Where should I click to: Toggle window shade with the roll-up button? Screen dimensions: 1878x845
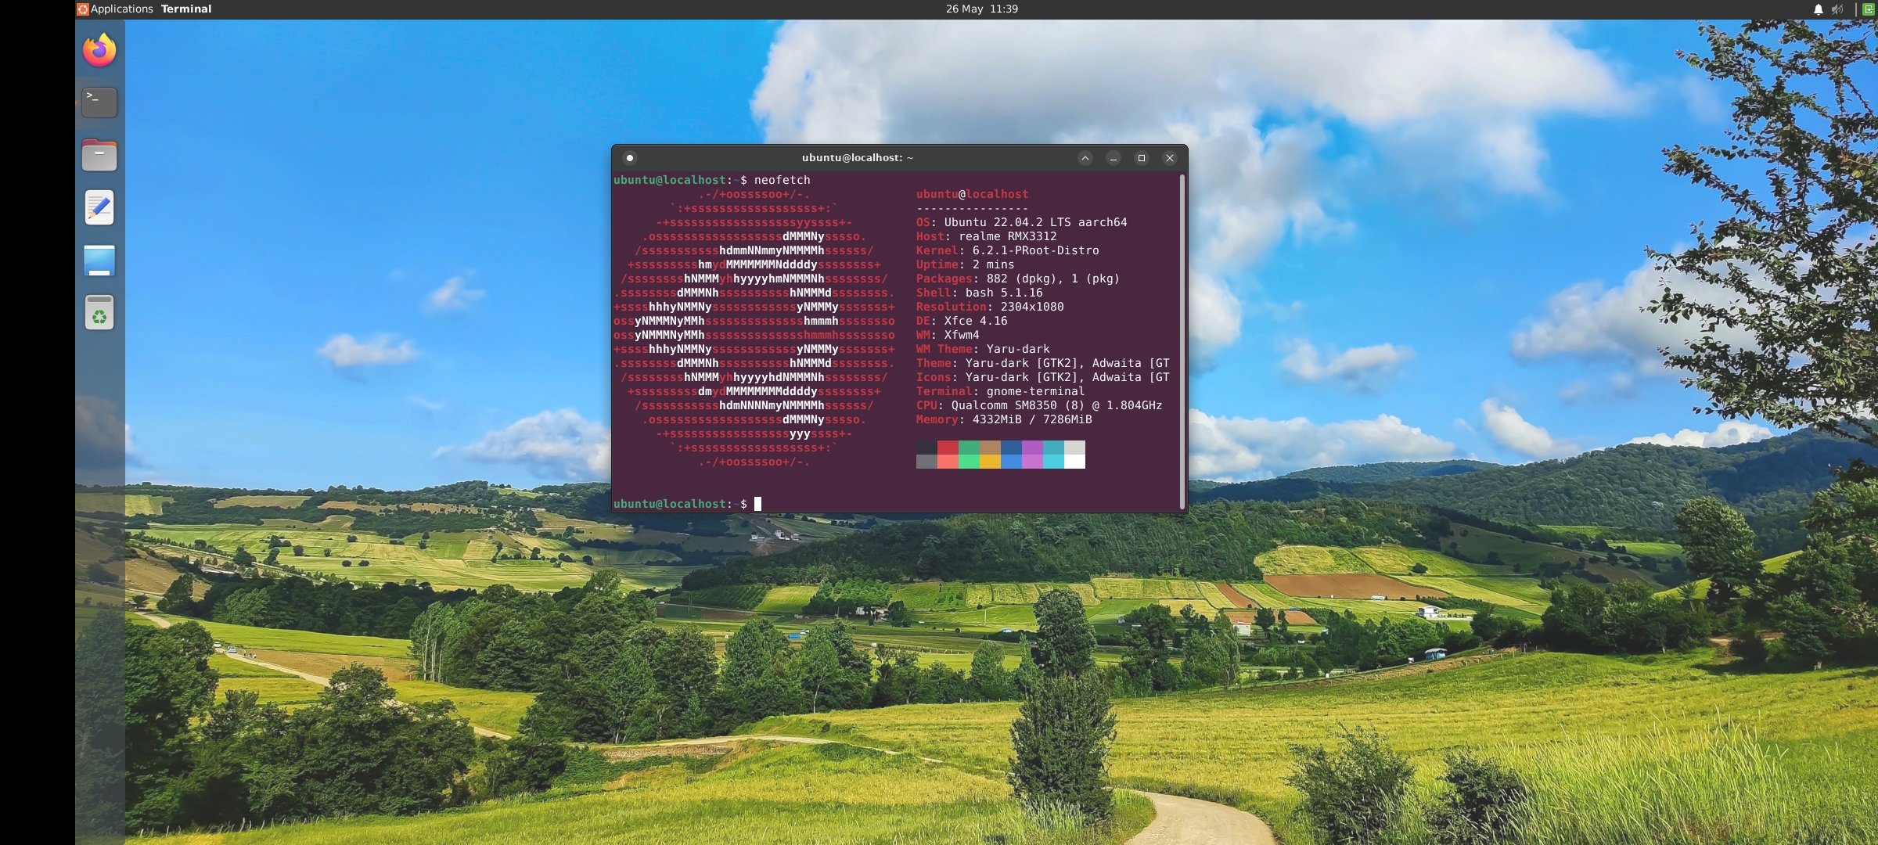(1085, 157)
